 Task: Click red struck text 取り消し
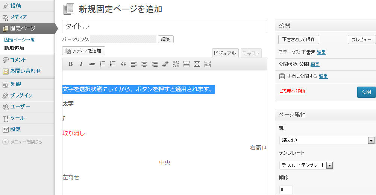(74, 133)
